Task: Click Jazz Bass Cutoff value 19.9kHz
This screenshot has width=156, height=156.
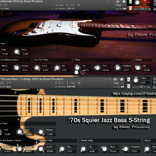Action: [x=50, y=151]
